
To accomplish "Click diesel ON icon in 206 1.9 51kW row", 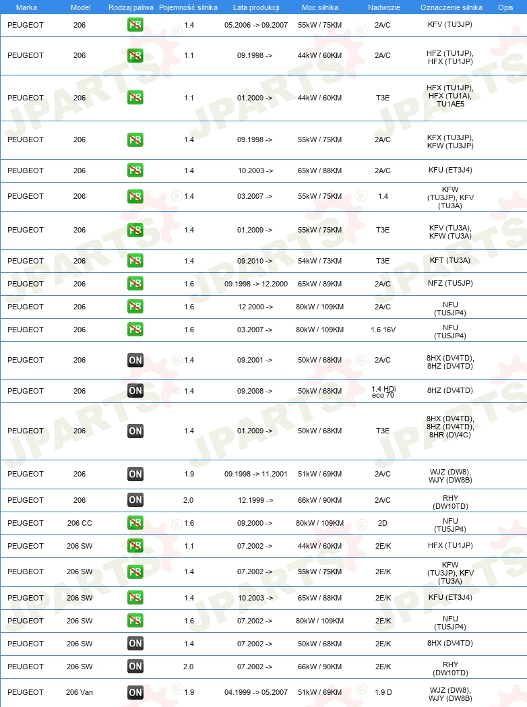I will [x=135, y=474].
